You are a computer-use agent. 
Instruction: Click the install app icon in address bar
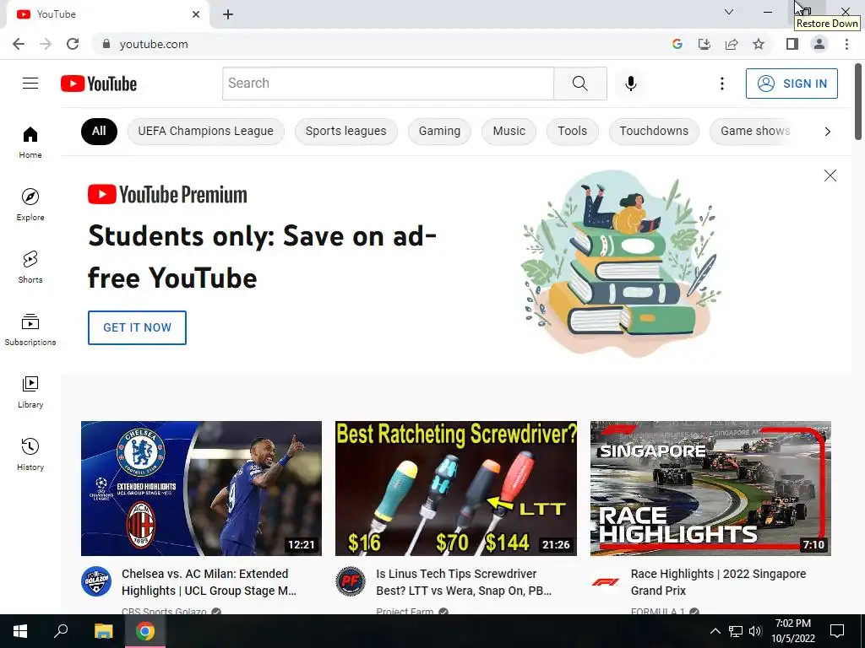point(704,44)
